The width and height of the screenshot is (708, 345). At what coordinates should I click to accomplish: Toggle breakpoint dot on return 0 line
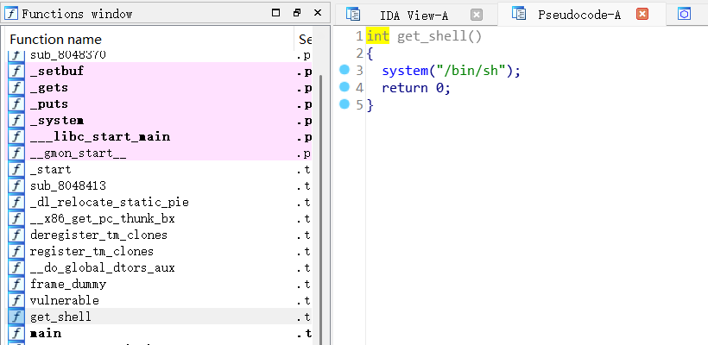(x=345, y=87)
